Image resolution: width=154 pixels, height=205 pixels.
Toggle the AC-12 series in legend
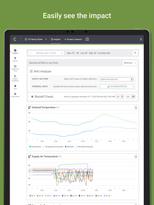pos(57,196)
